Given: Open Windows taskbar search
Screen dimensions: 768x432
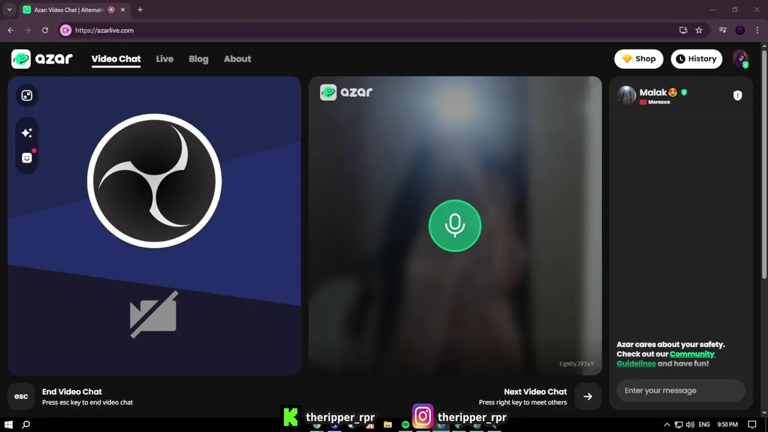Looking at the screenshot, I should tap(26, 424).
